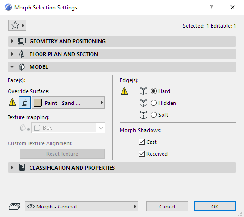244x217 pixels.
Task: Click the Hidden edge type icon
Action: tap(143, 103)
